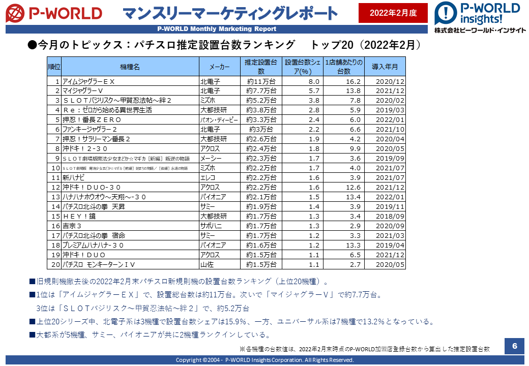Click the bullet starting with 大都系が5機種
The width and height of the screenshot is (529, 366).
pyautogui.click(x=150, y=335)
